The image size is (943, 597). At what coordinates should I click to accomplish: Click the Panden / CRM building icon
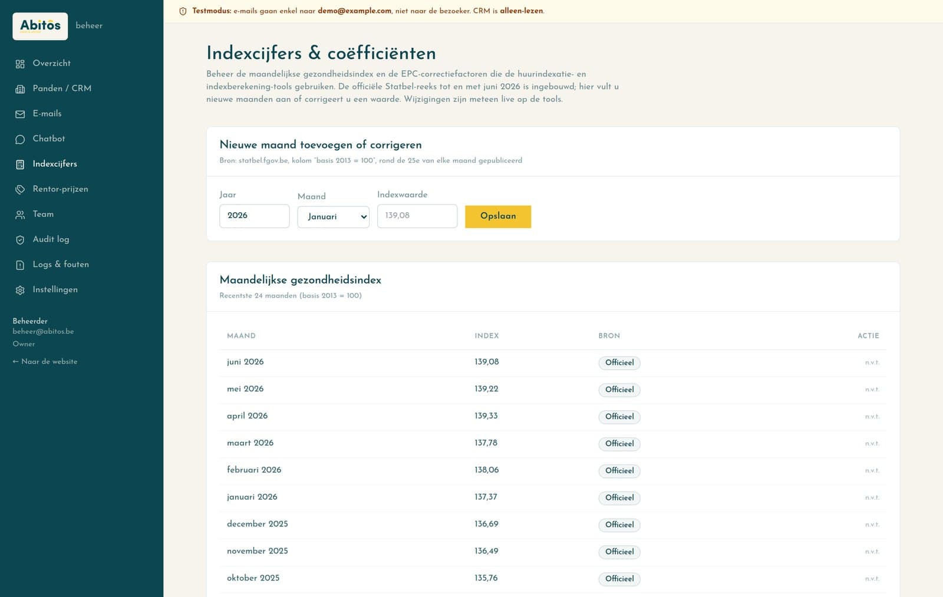click(20, 89)
